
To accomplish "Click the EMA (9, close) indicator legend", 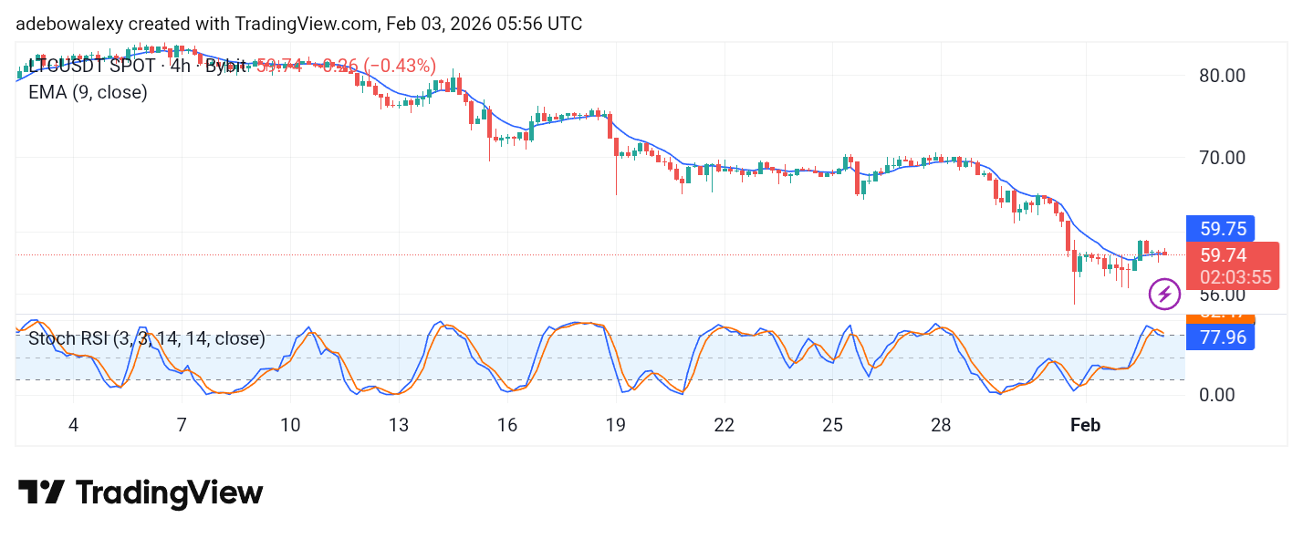I will tap(88, 92).
